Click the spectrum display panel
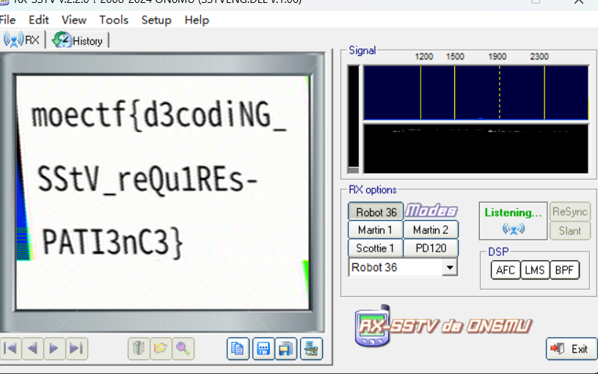This screenshot has width=598, height=374. point(475,92)
